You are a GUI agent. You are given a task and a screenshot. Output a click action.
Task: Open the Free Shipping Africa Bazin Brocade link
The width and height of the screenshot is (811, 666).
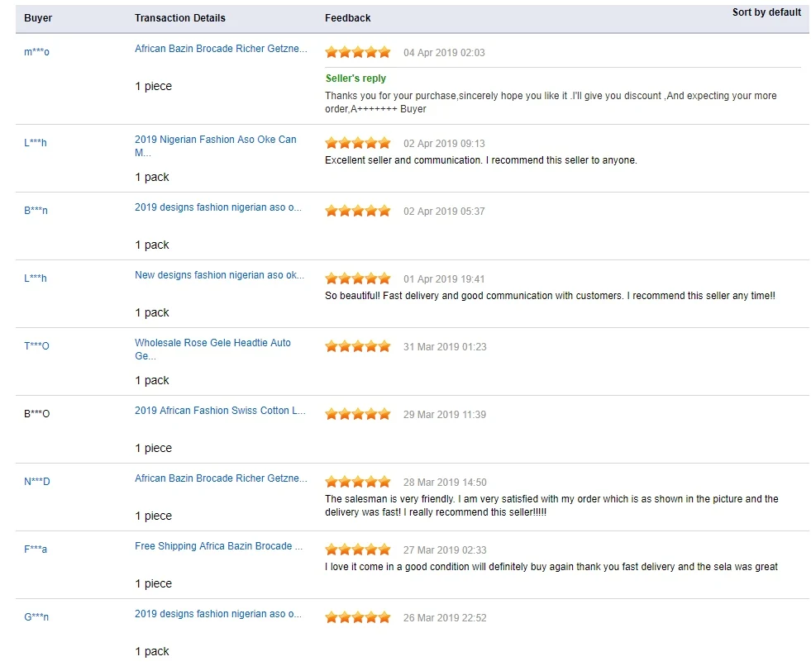[x=219, y=546]
